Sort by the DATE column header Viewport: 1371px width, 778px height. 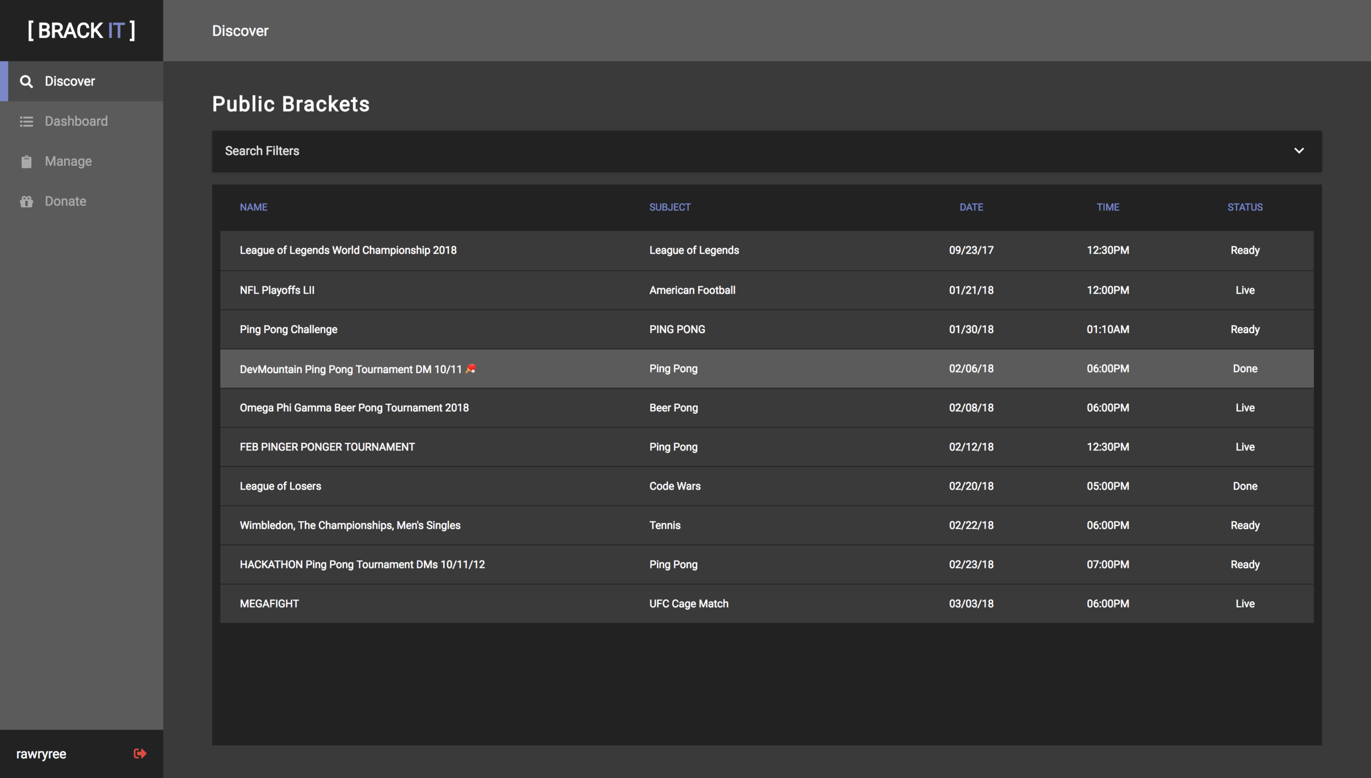(971, 207)
